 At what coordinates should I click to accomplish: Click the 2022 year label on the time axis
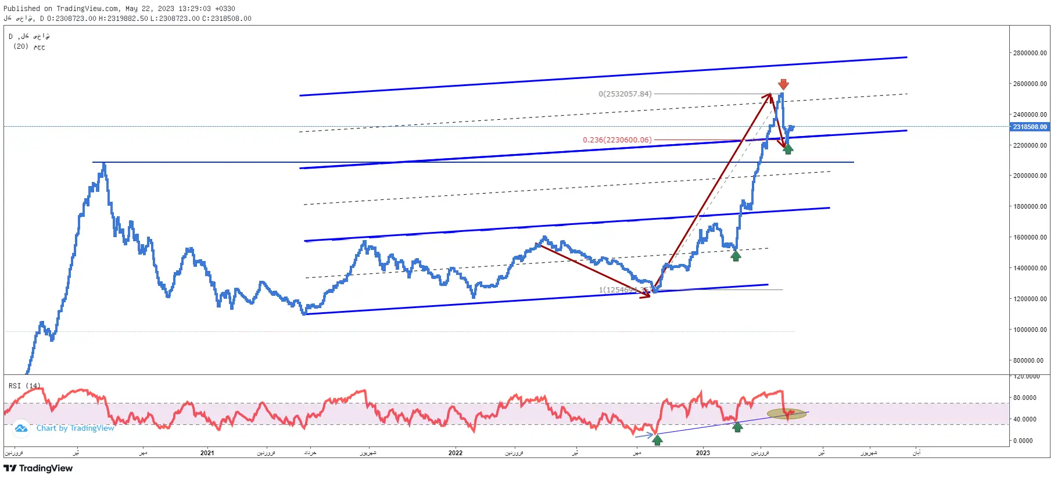pos(456,453)
